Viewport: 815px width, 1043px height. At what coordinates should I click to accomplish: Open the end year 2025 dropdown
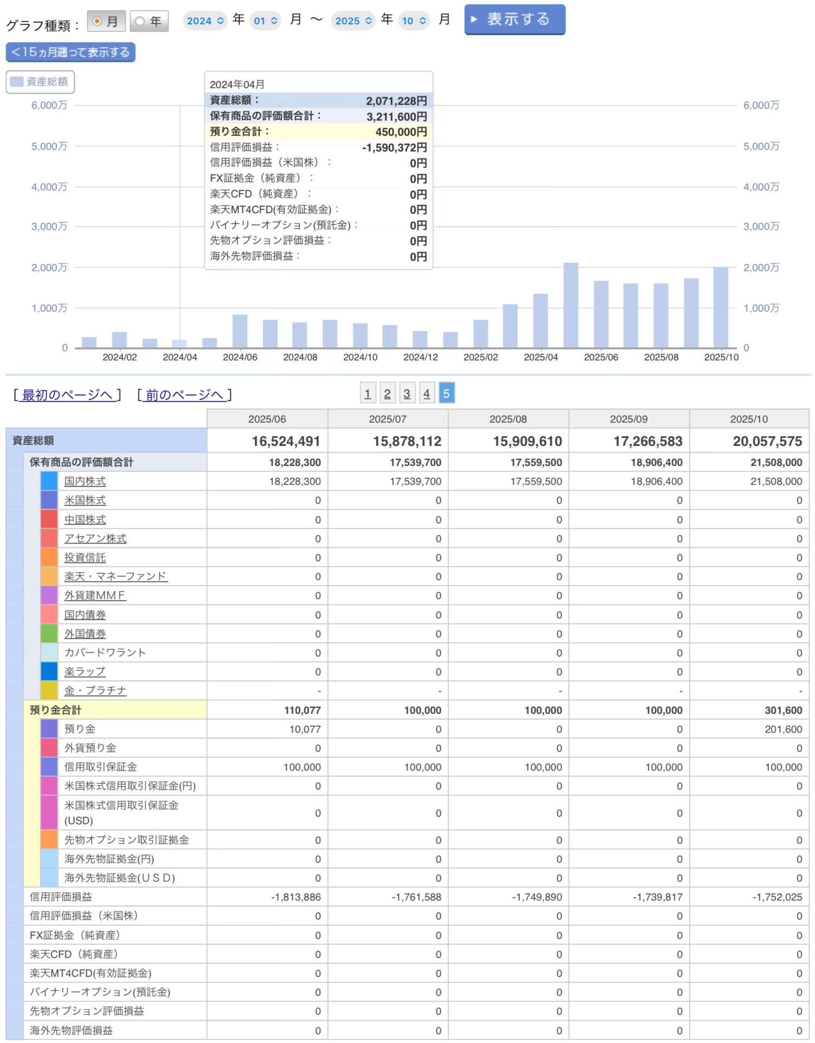(353, 21)
